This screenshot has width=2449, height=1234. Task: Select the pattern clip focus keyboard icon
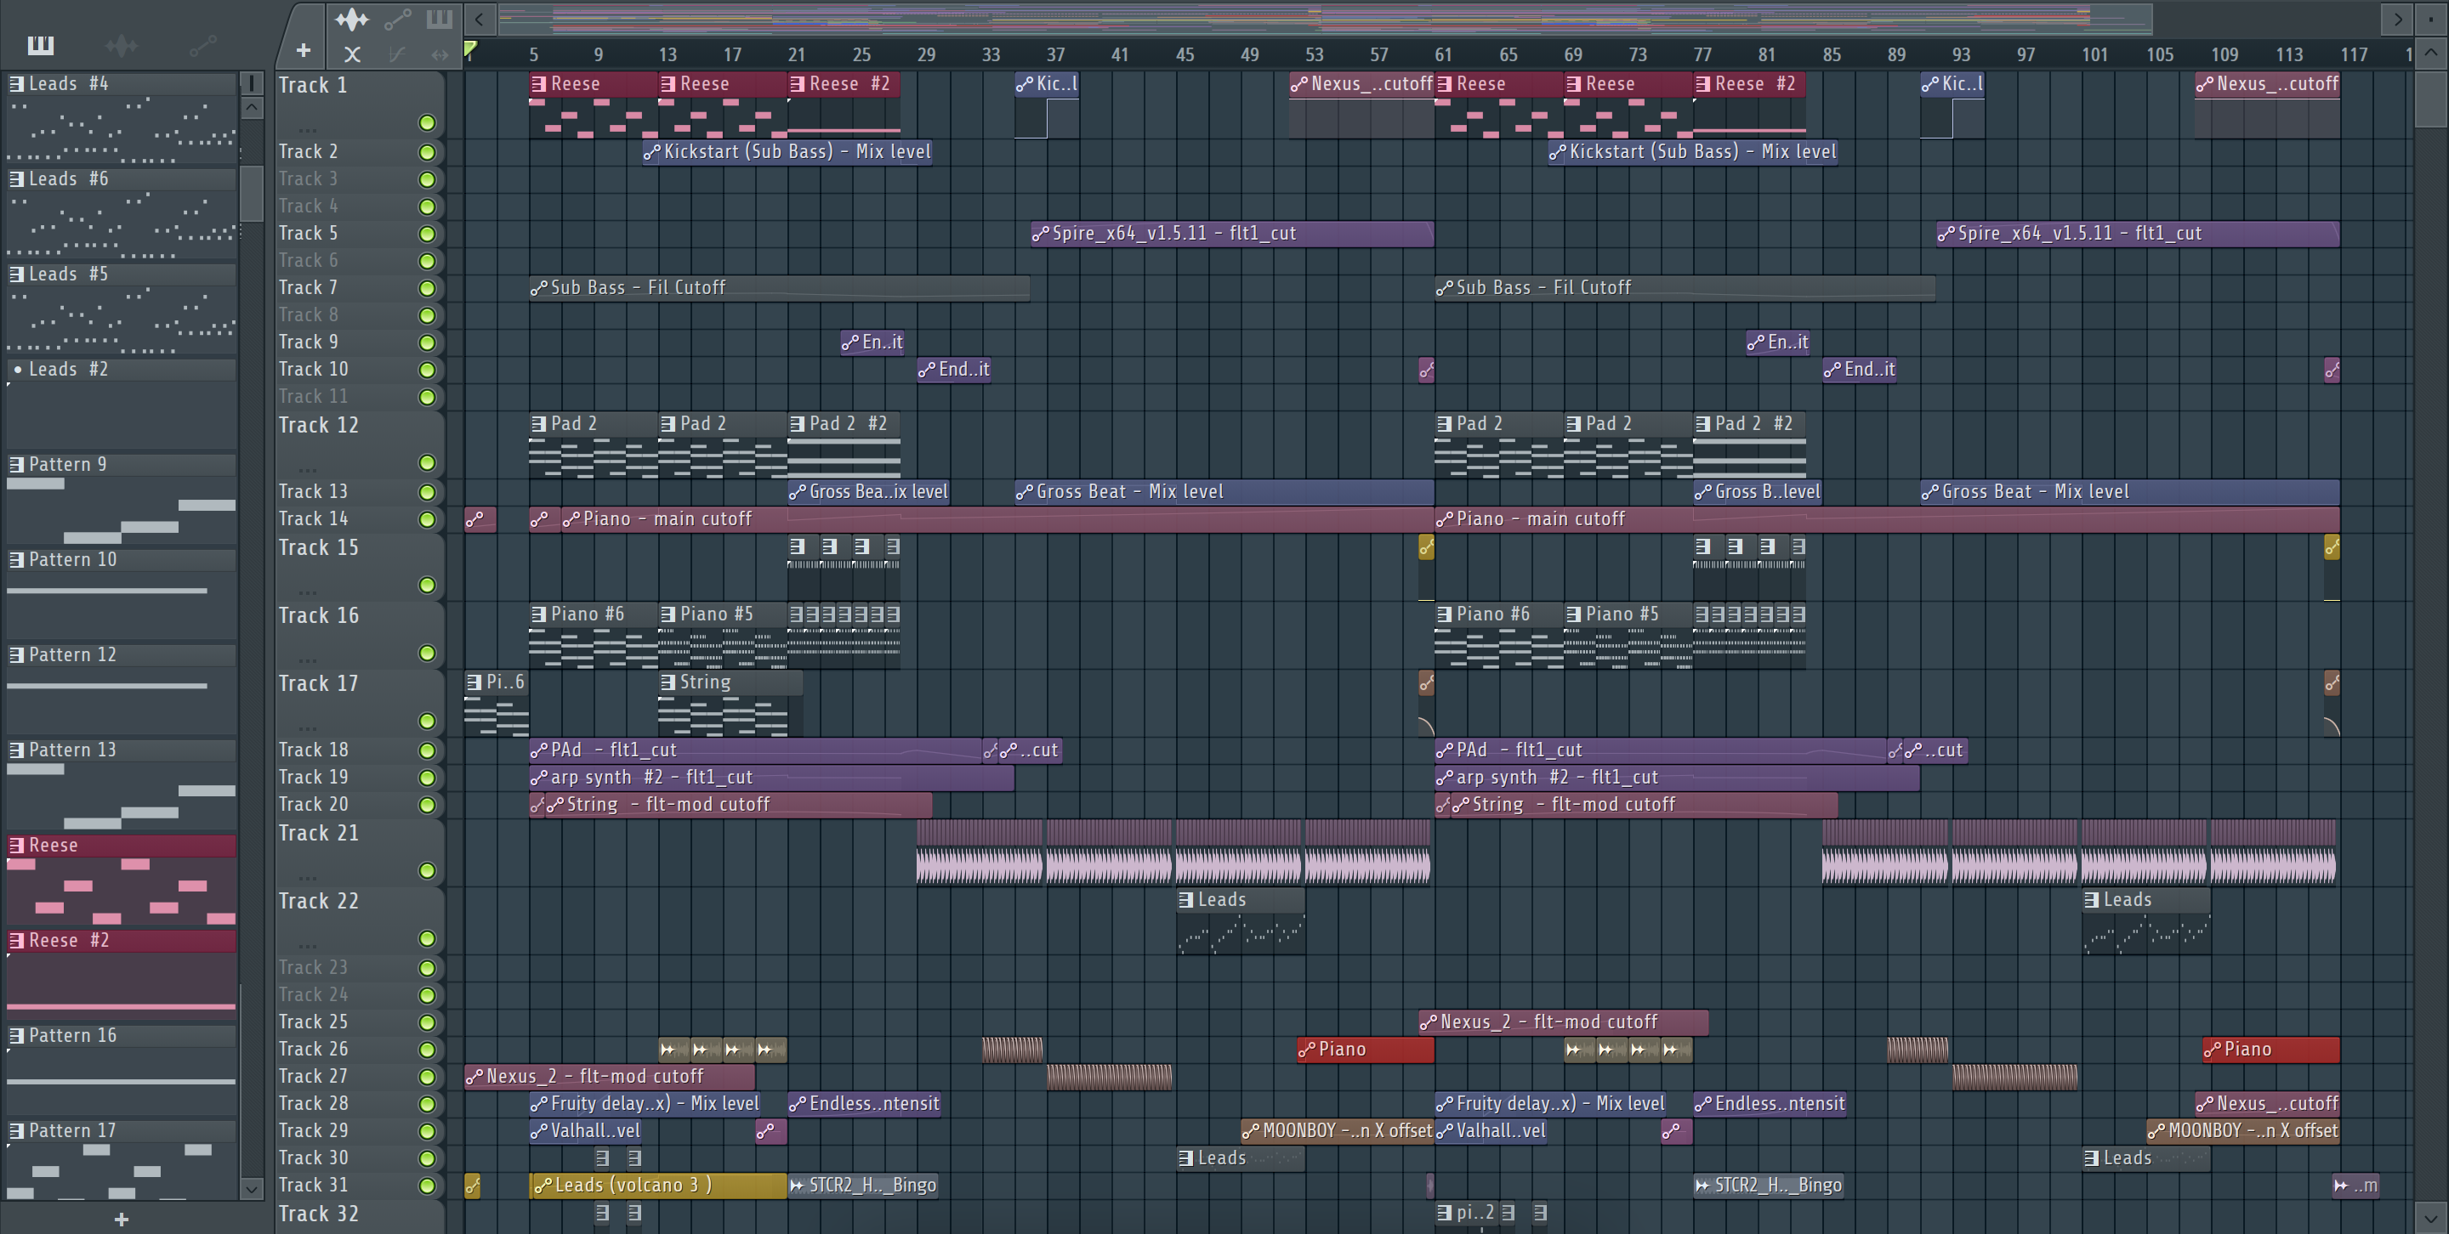440,19
